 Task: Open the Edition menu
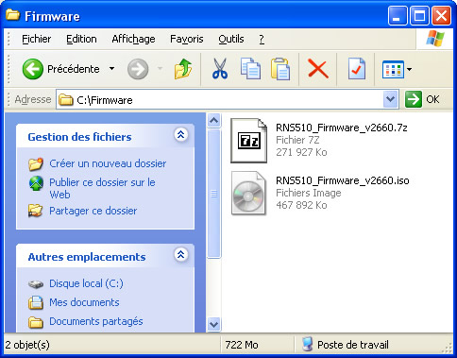click(x=81, y=39)
